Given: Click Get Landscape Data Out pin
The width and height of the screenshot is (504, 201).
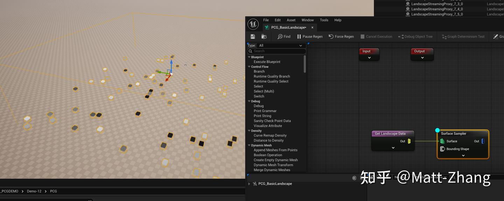Looking at the screenshot, I should (x=409, y=141).
